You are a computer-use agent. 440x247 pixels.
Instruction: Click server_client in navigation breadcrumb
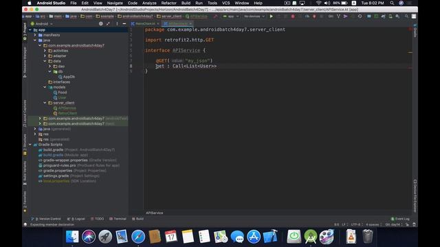click(x=169, y=16)
